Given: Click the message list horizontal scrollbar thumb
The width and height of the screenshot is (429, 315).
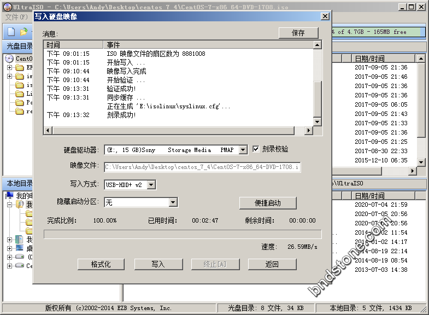Looking at the screenshot, I should (x=173, y=131).
